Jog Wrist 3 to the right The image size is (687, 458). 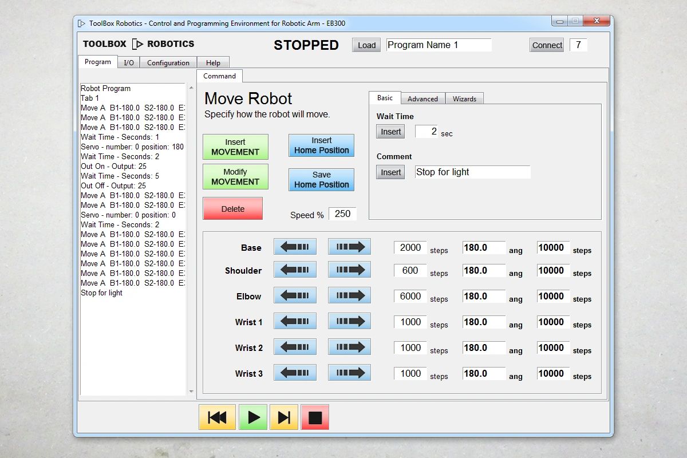pyautogui.click(x=349, y=372)
